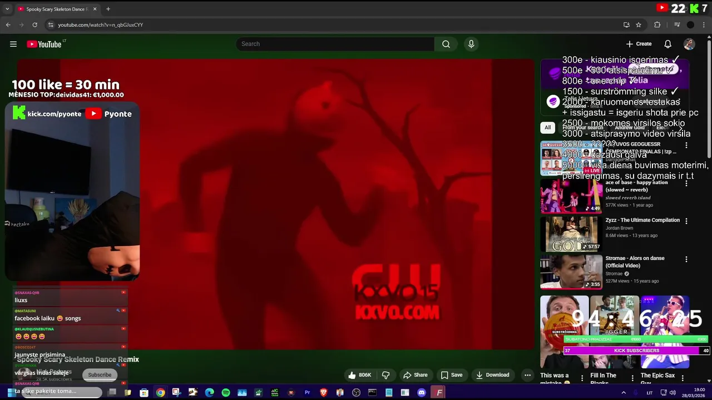This screenshot has width=712, height=400.
Task: Start voice search with microphone icon
Action: pos(471,44)
